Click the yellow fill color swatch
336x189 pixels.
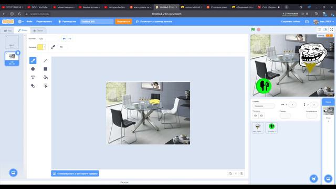point(40,47)
